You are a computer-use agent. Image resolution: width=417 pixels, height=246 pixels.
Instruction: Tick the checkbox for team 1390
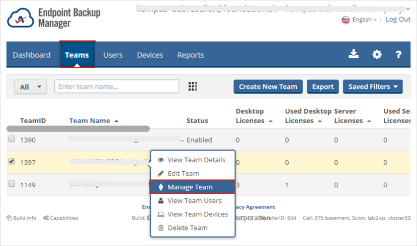(12, 139)
